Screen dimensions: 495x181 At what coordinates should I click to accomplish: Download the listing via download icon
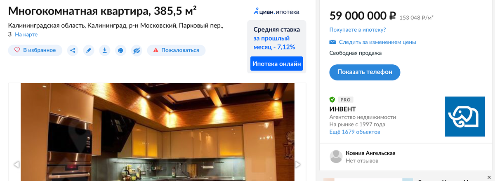(105, 50)
